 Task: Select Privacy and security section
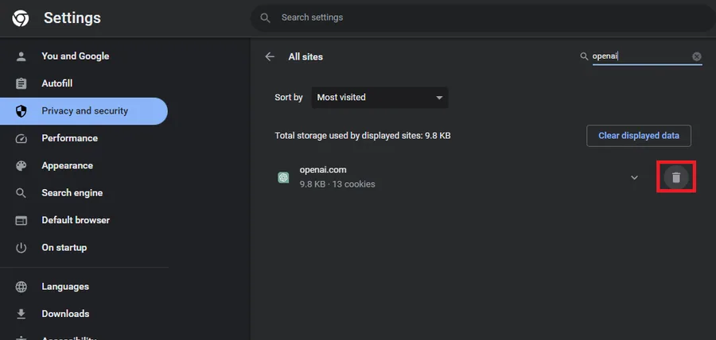[84, 111]
